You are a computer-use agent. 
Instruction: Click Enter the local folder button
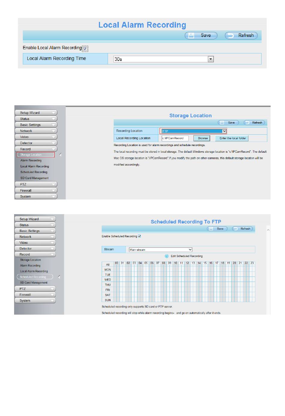[232, 138]
